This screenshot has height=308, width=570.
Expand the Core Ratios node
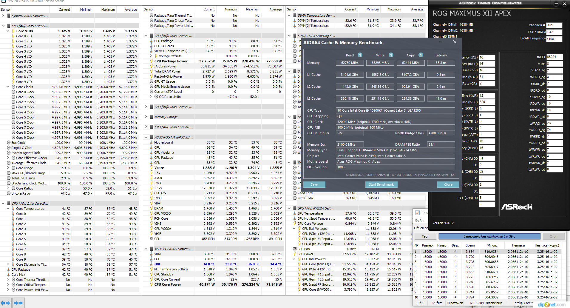[x=8, y=188]
